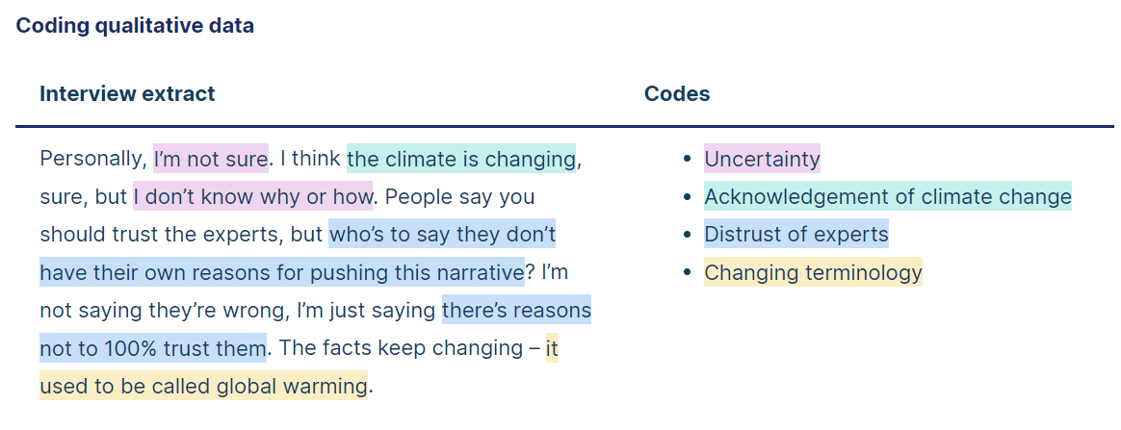Click the 'Coding qualitative data' heading

point(135,26)
